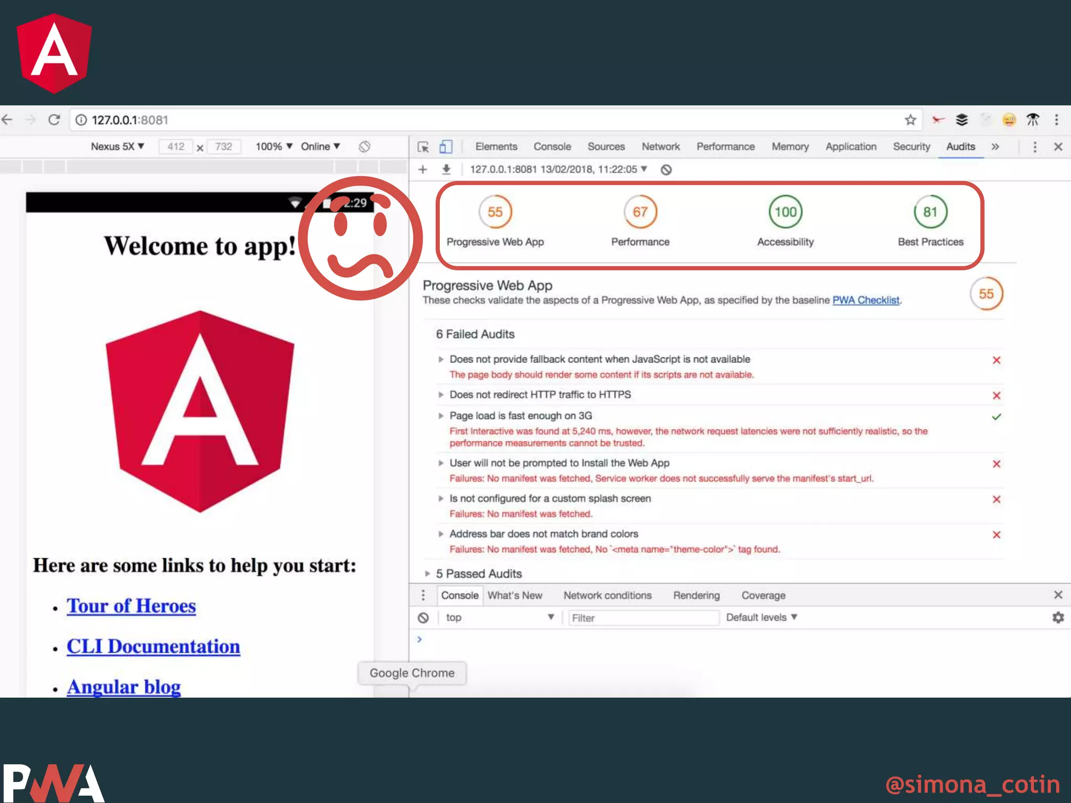Click the Performance score gauge 67
This screenshot has width=1071, height=803.
pos(640,212)
